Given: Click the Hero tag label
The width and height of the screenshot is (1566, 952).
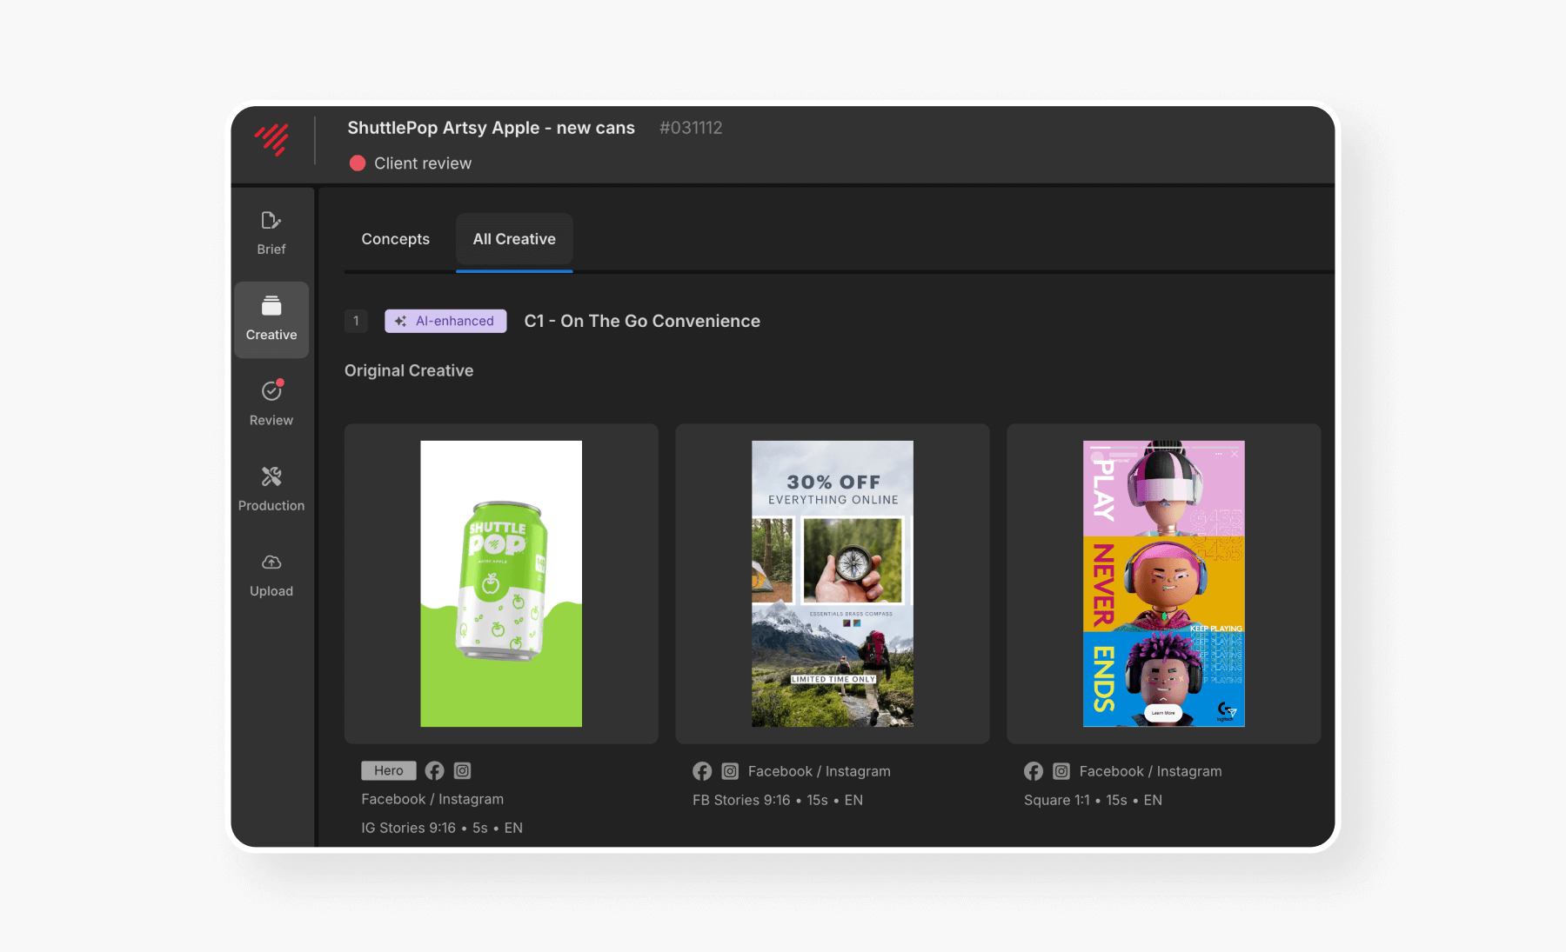Looking at the screenshot, I should pyautogui.click(x=388, y=770).
